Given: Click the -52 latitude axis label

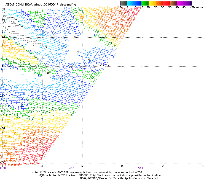Looking at the screenshot, I should (x=2, y=37).
